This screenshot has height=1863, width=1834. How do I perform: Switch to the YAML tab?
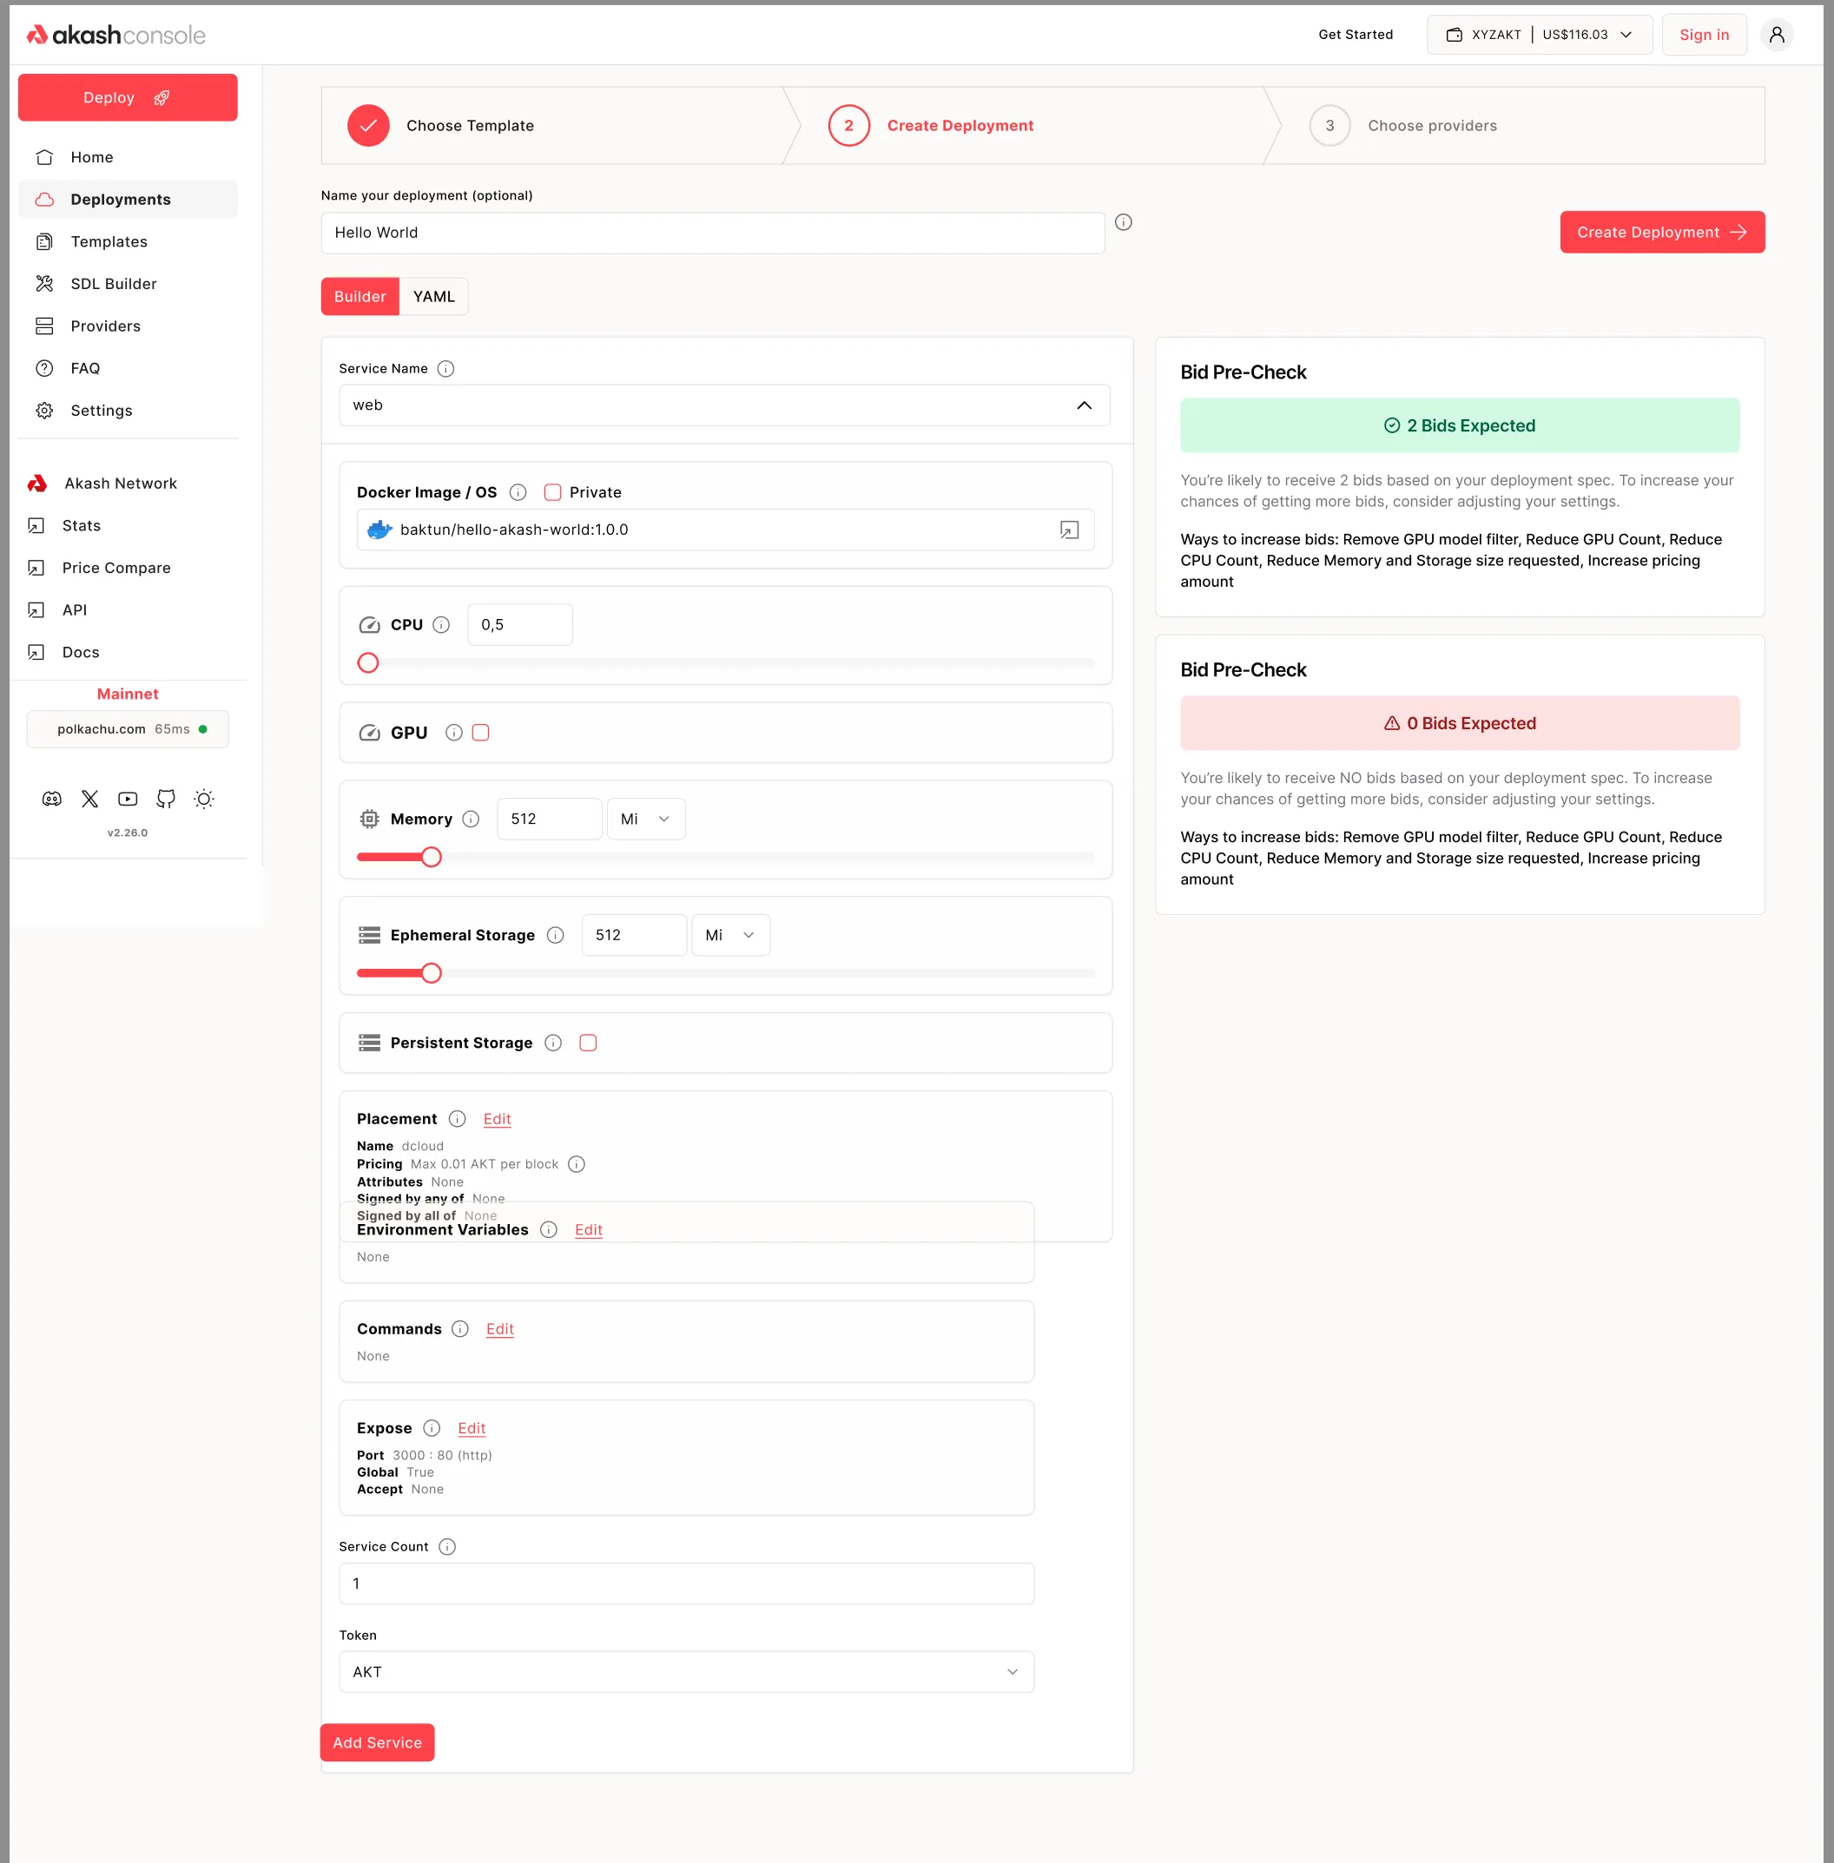433,297
